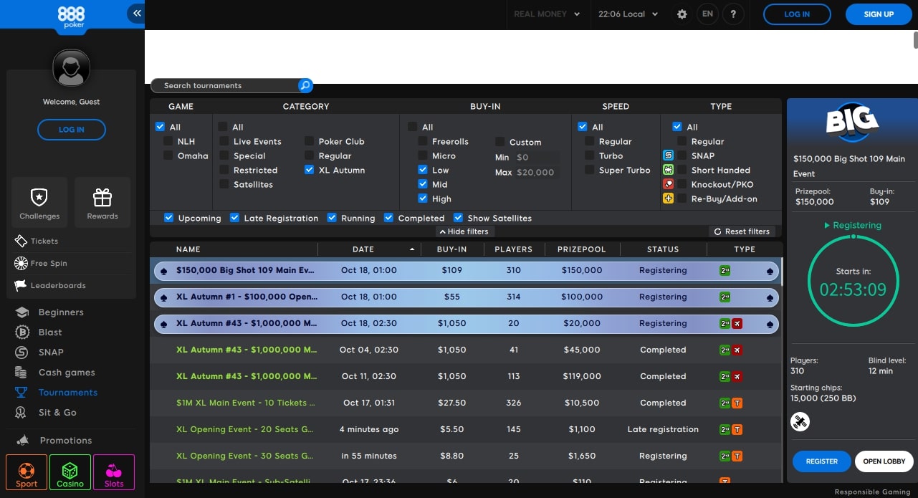Enable the NLH game checkbox
Viewport: 918px width, 498px height.
pyautogui.click(x=168, y=141)
